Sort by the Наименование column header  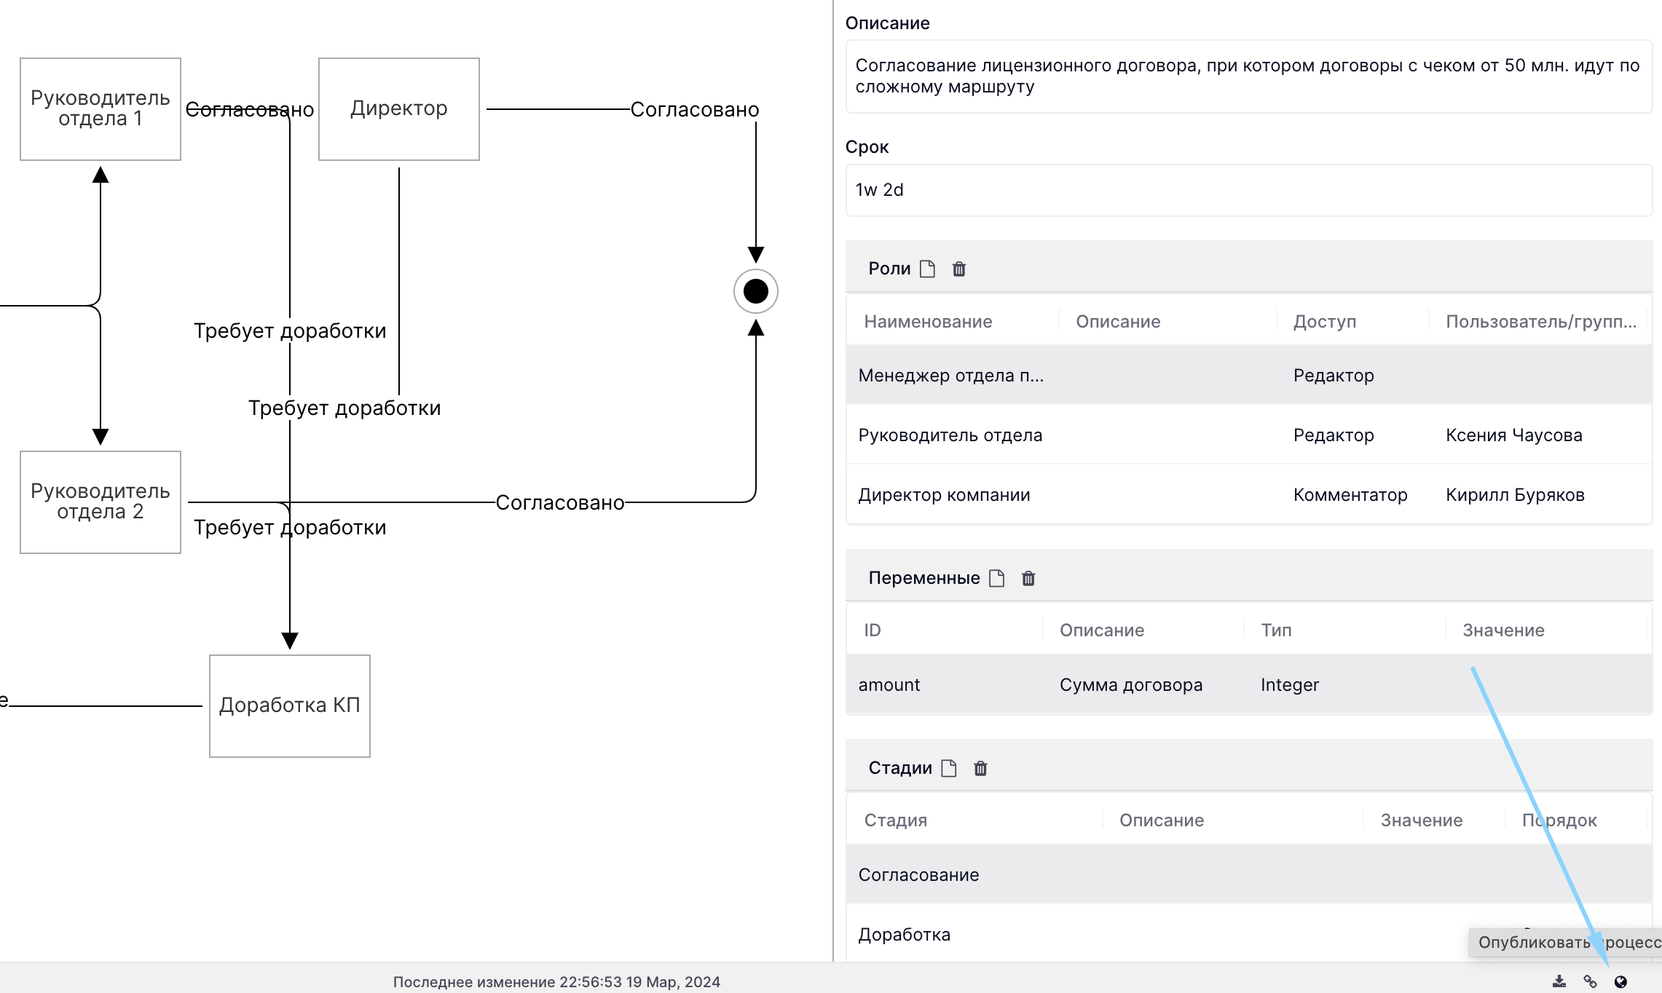pyautogui.click(x=928, y=322)
